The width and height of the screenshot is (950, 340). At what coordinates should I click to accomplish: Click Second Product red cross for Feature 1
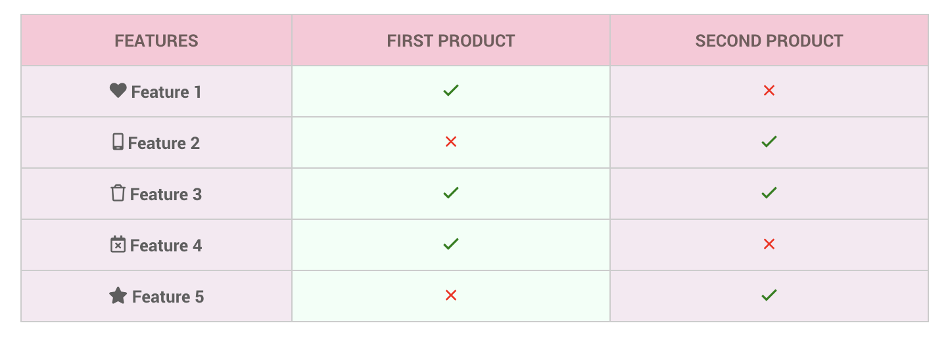[769, 91]
